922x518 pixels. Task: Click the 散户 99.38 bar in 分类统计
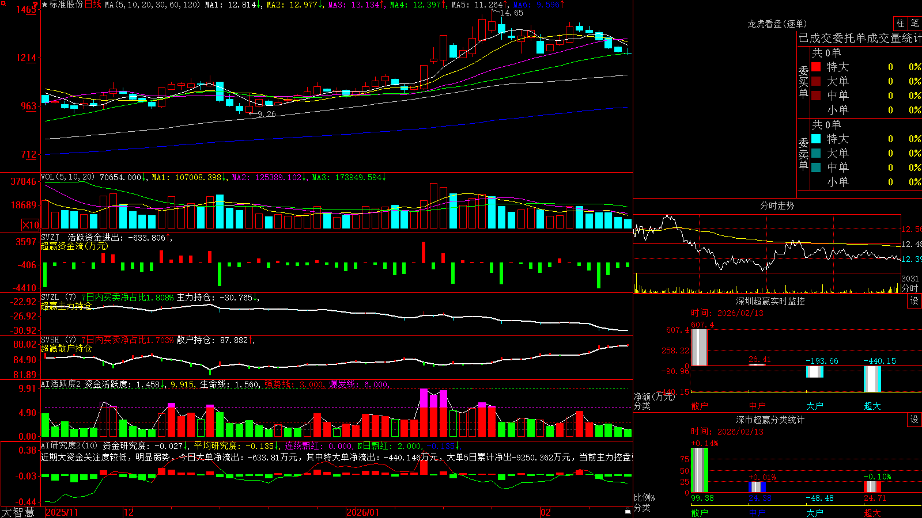700,470
